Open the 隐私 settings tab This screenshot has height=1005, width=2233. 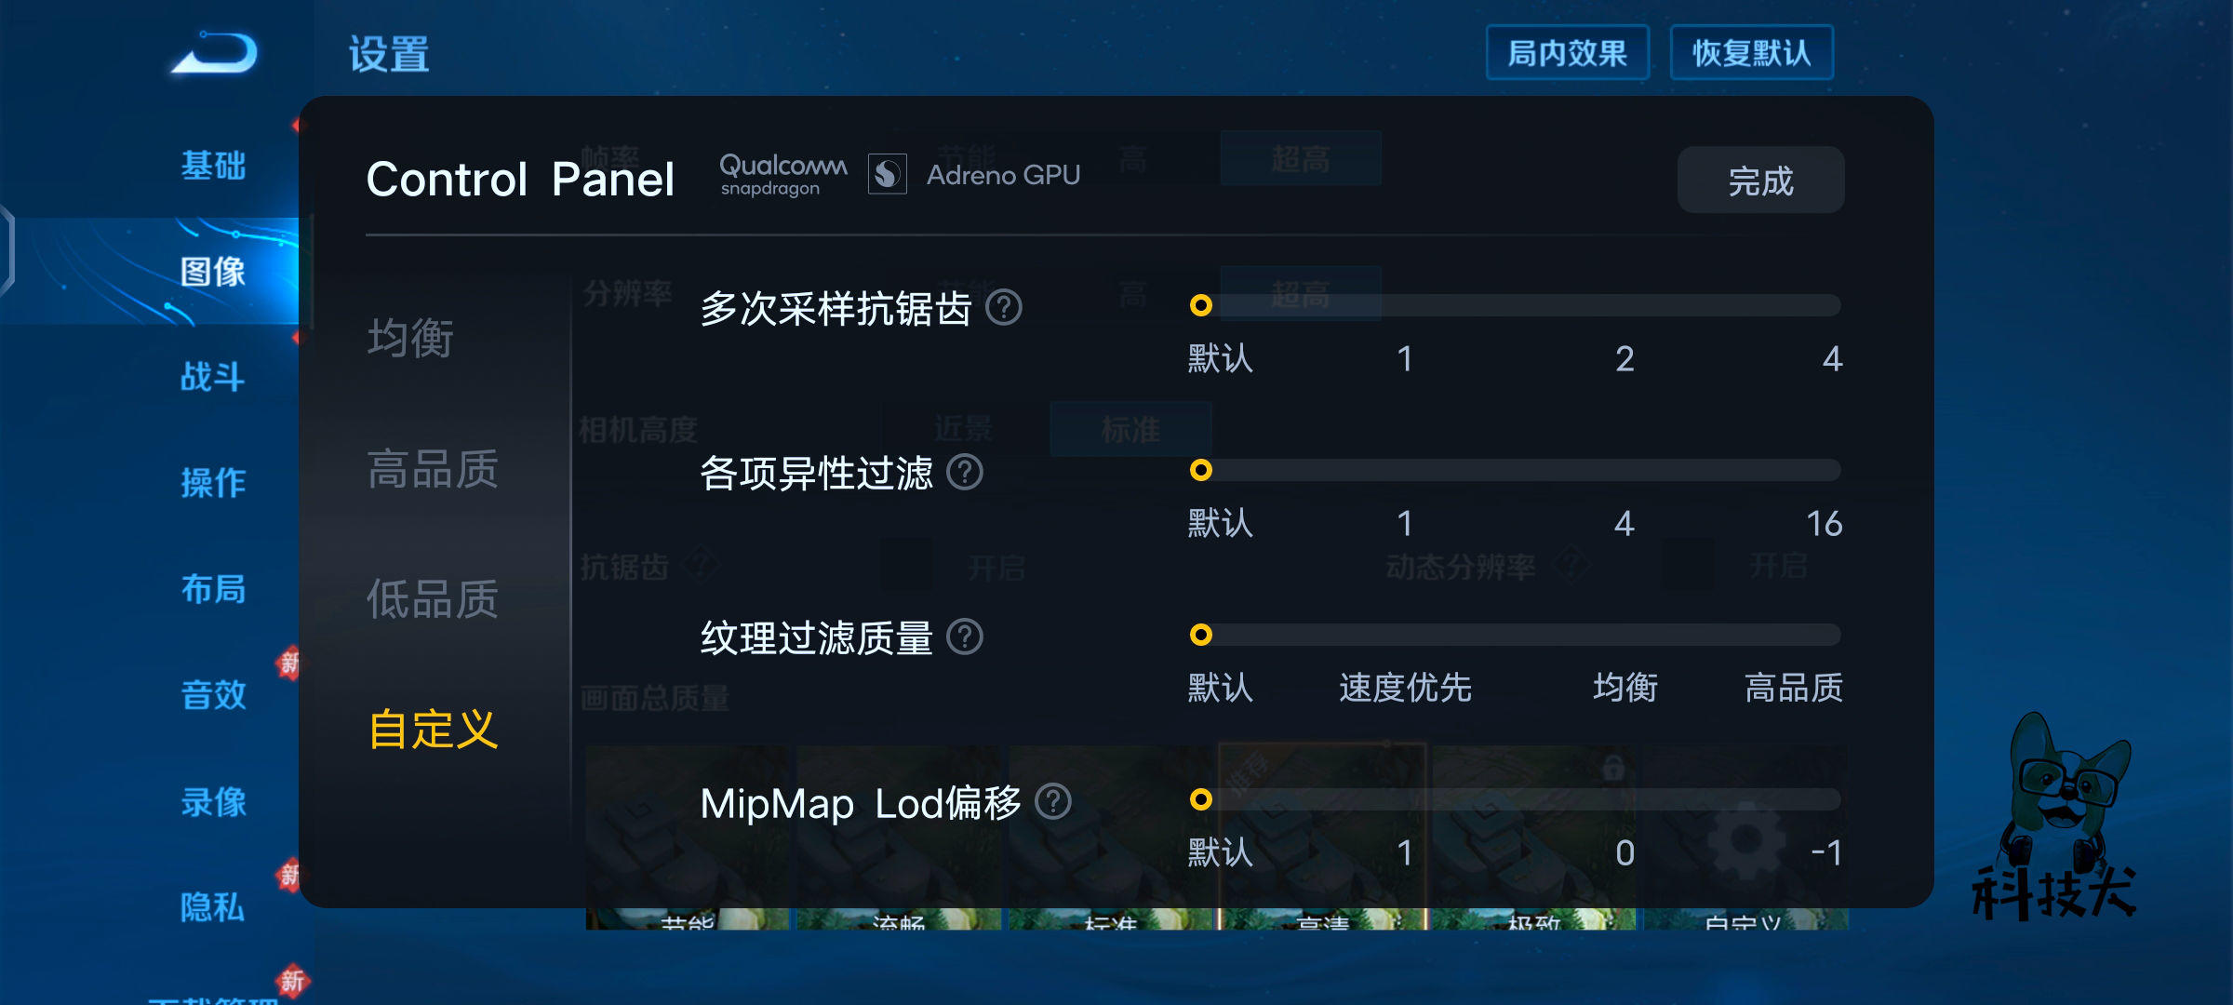tap(213, 906)
